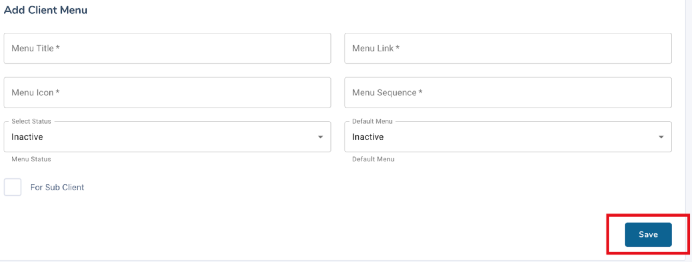698x262 pixels.
Task: Click the Menu Status label text
Action: [x=31, y=159]
